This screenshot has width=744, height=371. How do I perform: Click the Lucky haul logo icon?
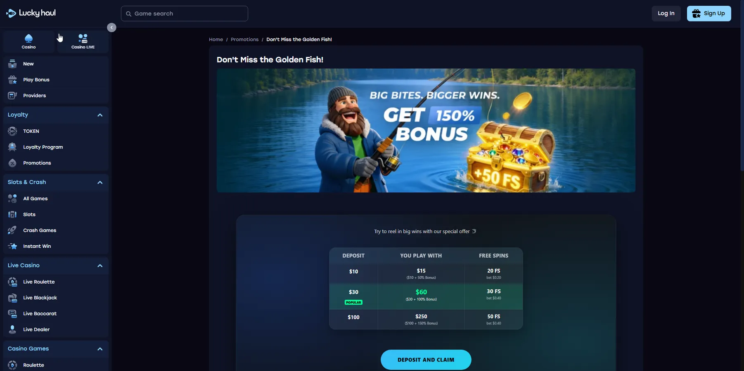(11, 14)
